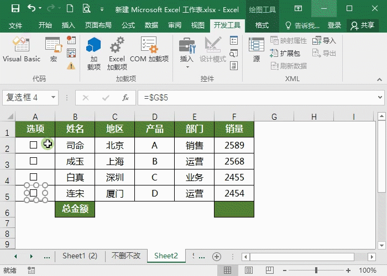
Task: Switch to the Sheet1 (2) sheet tab
Action: [80, 256]
